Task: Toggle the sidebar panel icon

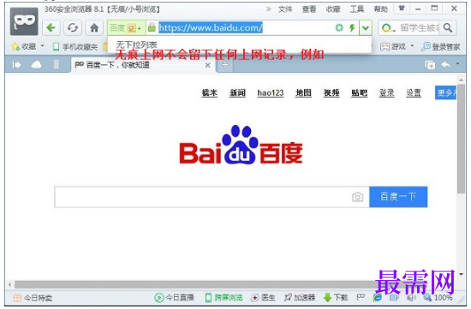Action: (x=17, y=64)
